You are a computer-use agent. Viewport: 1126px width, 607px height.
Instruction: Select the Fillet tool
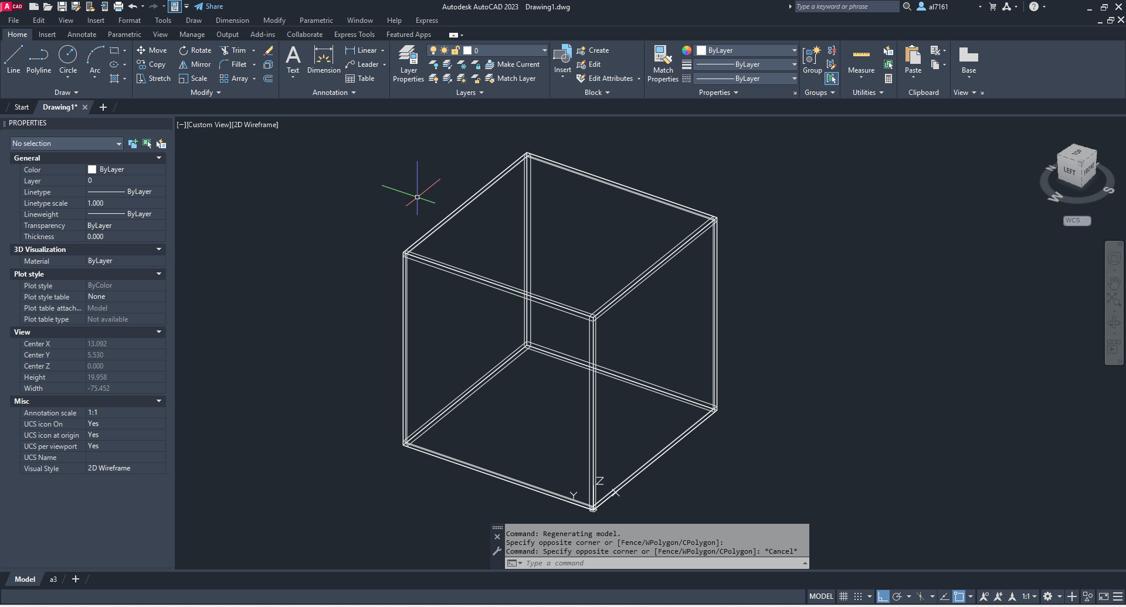coord(233,64)
